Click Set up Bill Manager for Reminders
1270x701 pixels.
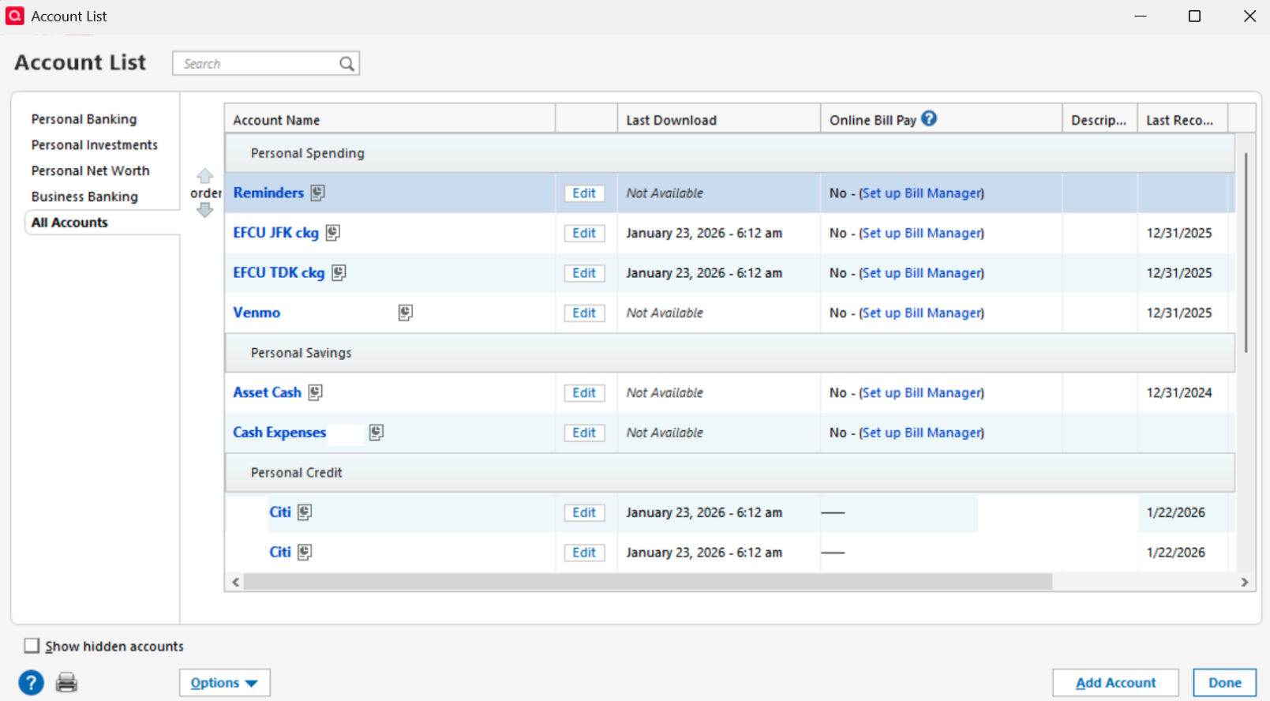pos(921,193)
